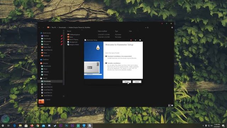Open the Mail app on taskbar
227x128 pixels.
click(43, 126)
